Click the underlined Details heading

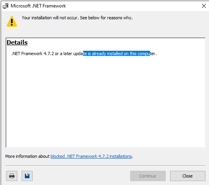tap(17, 43)
